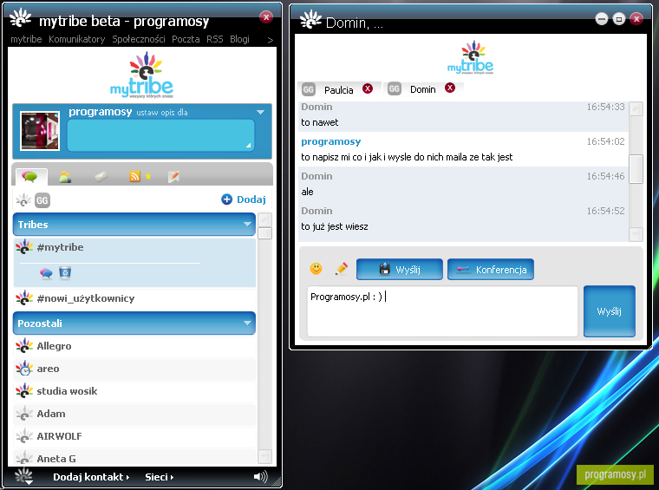This screenshot has height=490, width=659.
Task: Open the #nowi_użytkownicy tribe
Action: (134, 298)
